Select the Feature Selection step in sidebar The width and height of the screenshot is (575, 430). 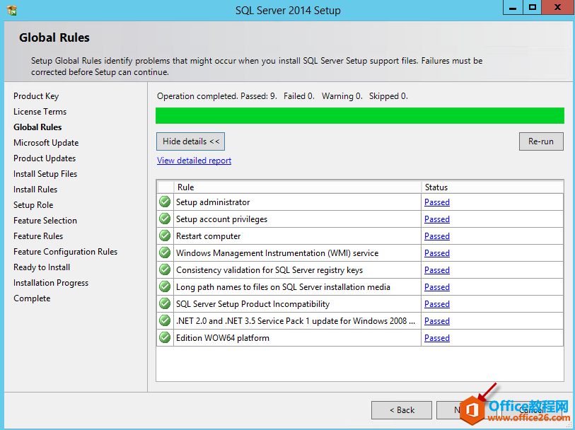pos(45,221)
